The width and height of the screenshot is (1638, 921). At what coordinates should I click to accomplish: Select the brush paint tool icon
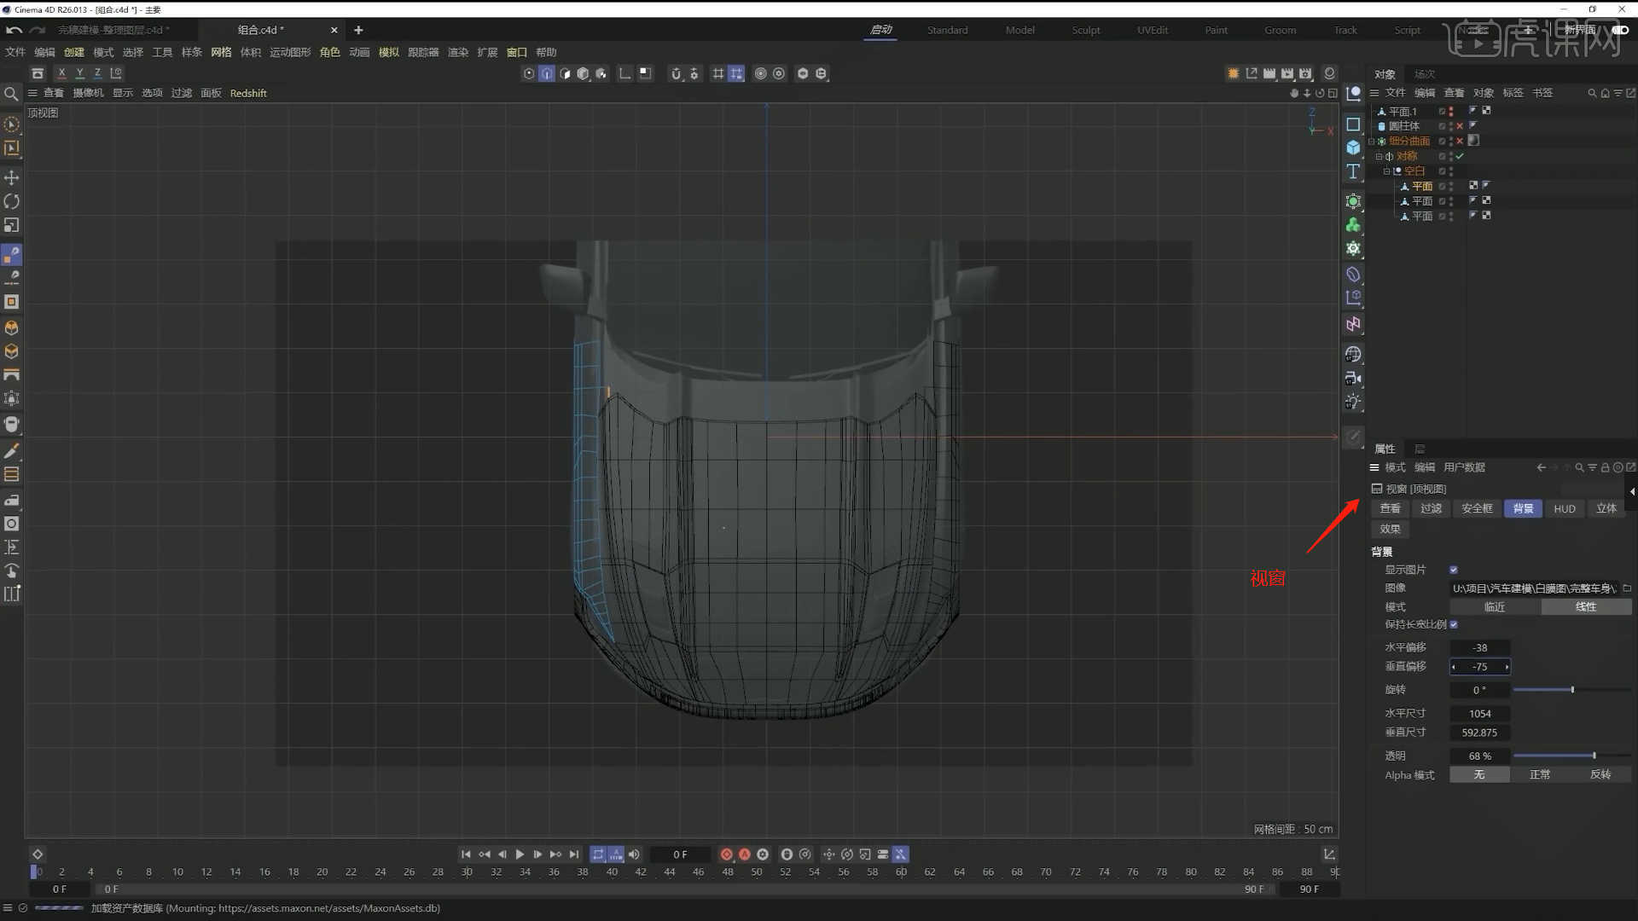[12, 450]
